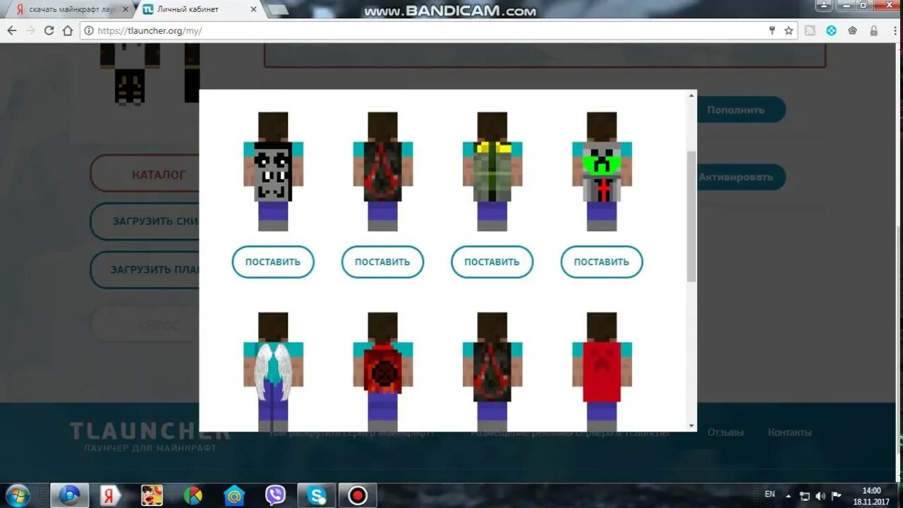Open the network tray icon

pyautogui.click(x=805, y=495)
